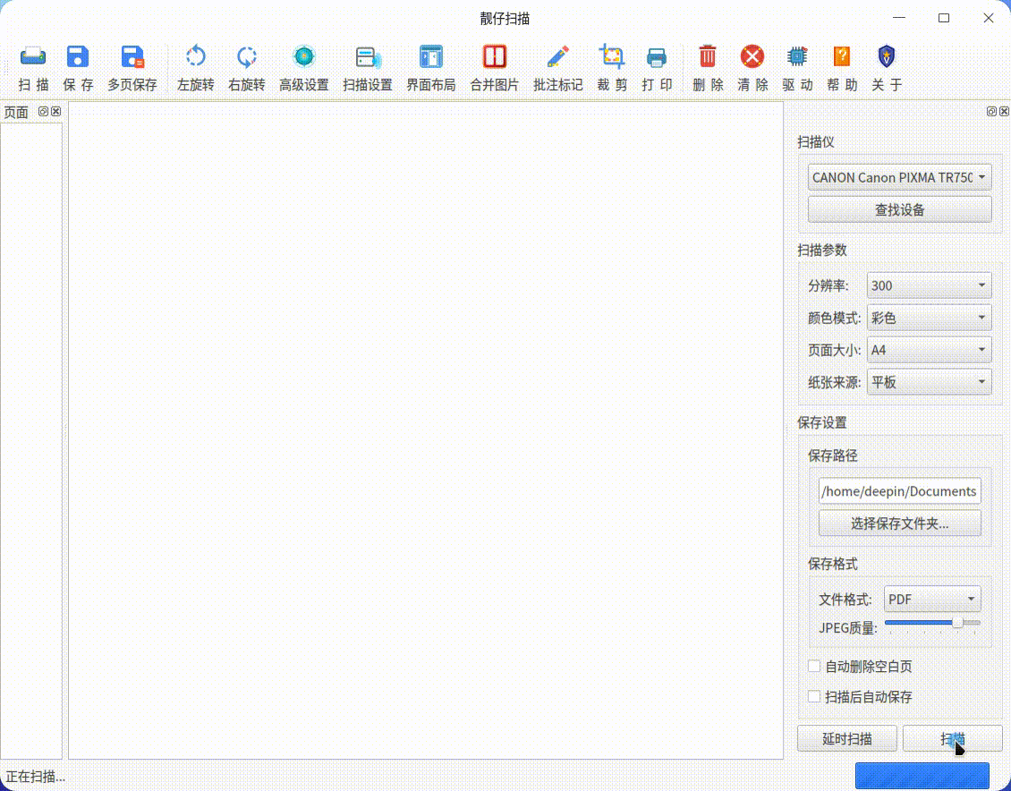The width and height of the screenshot is (1011, 791).
Task: Start scanning with the 扫描 toolbar icon
Action: click(x=33, y=68)
